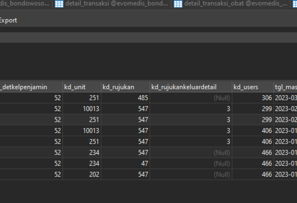The image size is (297, 203).
Task: Click the first kd_unit cell showing 234
Action: pyautogui.click(x=82, y=153)
